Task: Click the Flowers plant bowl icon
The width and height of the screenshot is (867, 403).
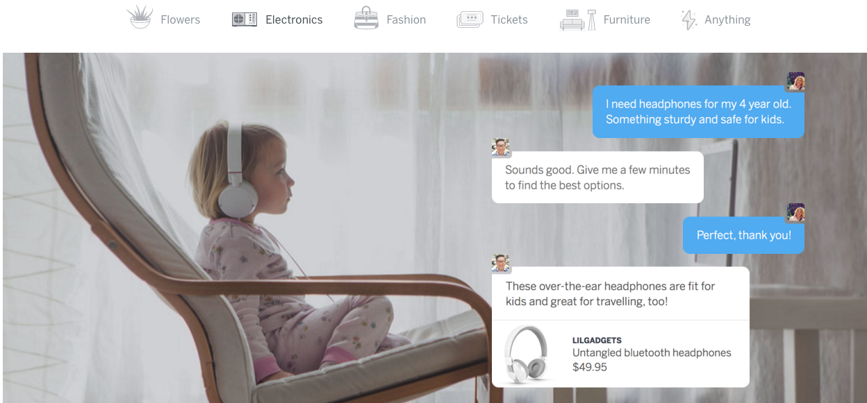Action: (140, 18)
